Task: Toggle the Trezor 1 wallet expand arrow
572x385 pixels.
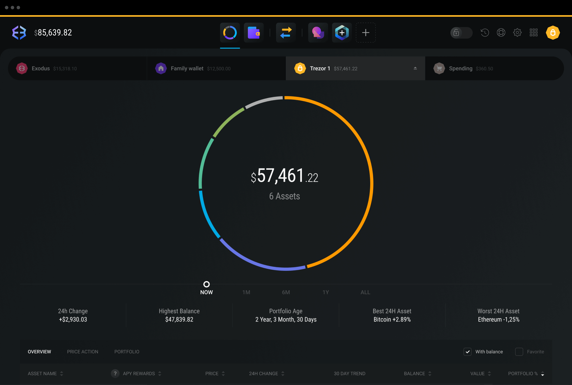Action: [415, 68]
